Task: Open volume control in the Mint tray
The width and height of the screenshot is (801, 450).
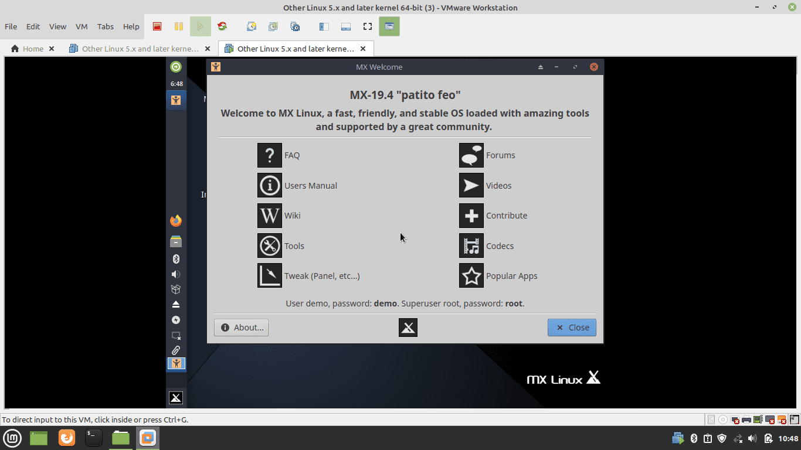Action: pyautogui.click(x=753, y=438)
